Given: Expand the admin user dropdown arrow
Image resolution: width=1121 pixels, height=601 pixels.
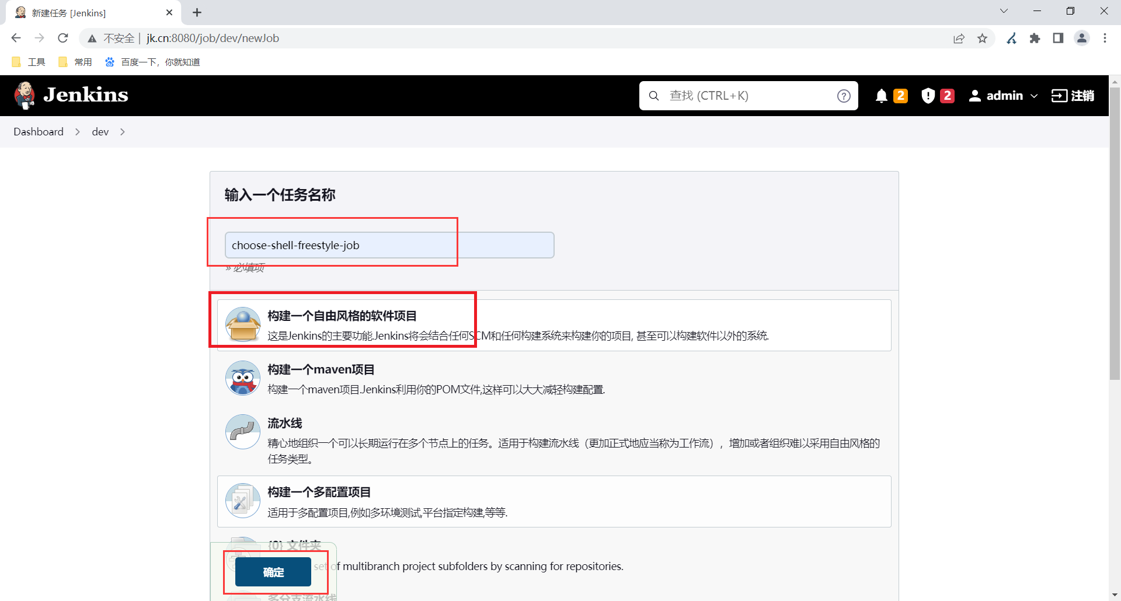Looking at the screenshot, I should [x=1034, y=96].
